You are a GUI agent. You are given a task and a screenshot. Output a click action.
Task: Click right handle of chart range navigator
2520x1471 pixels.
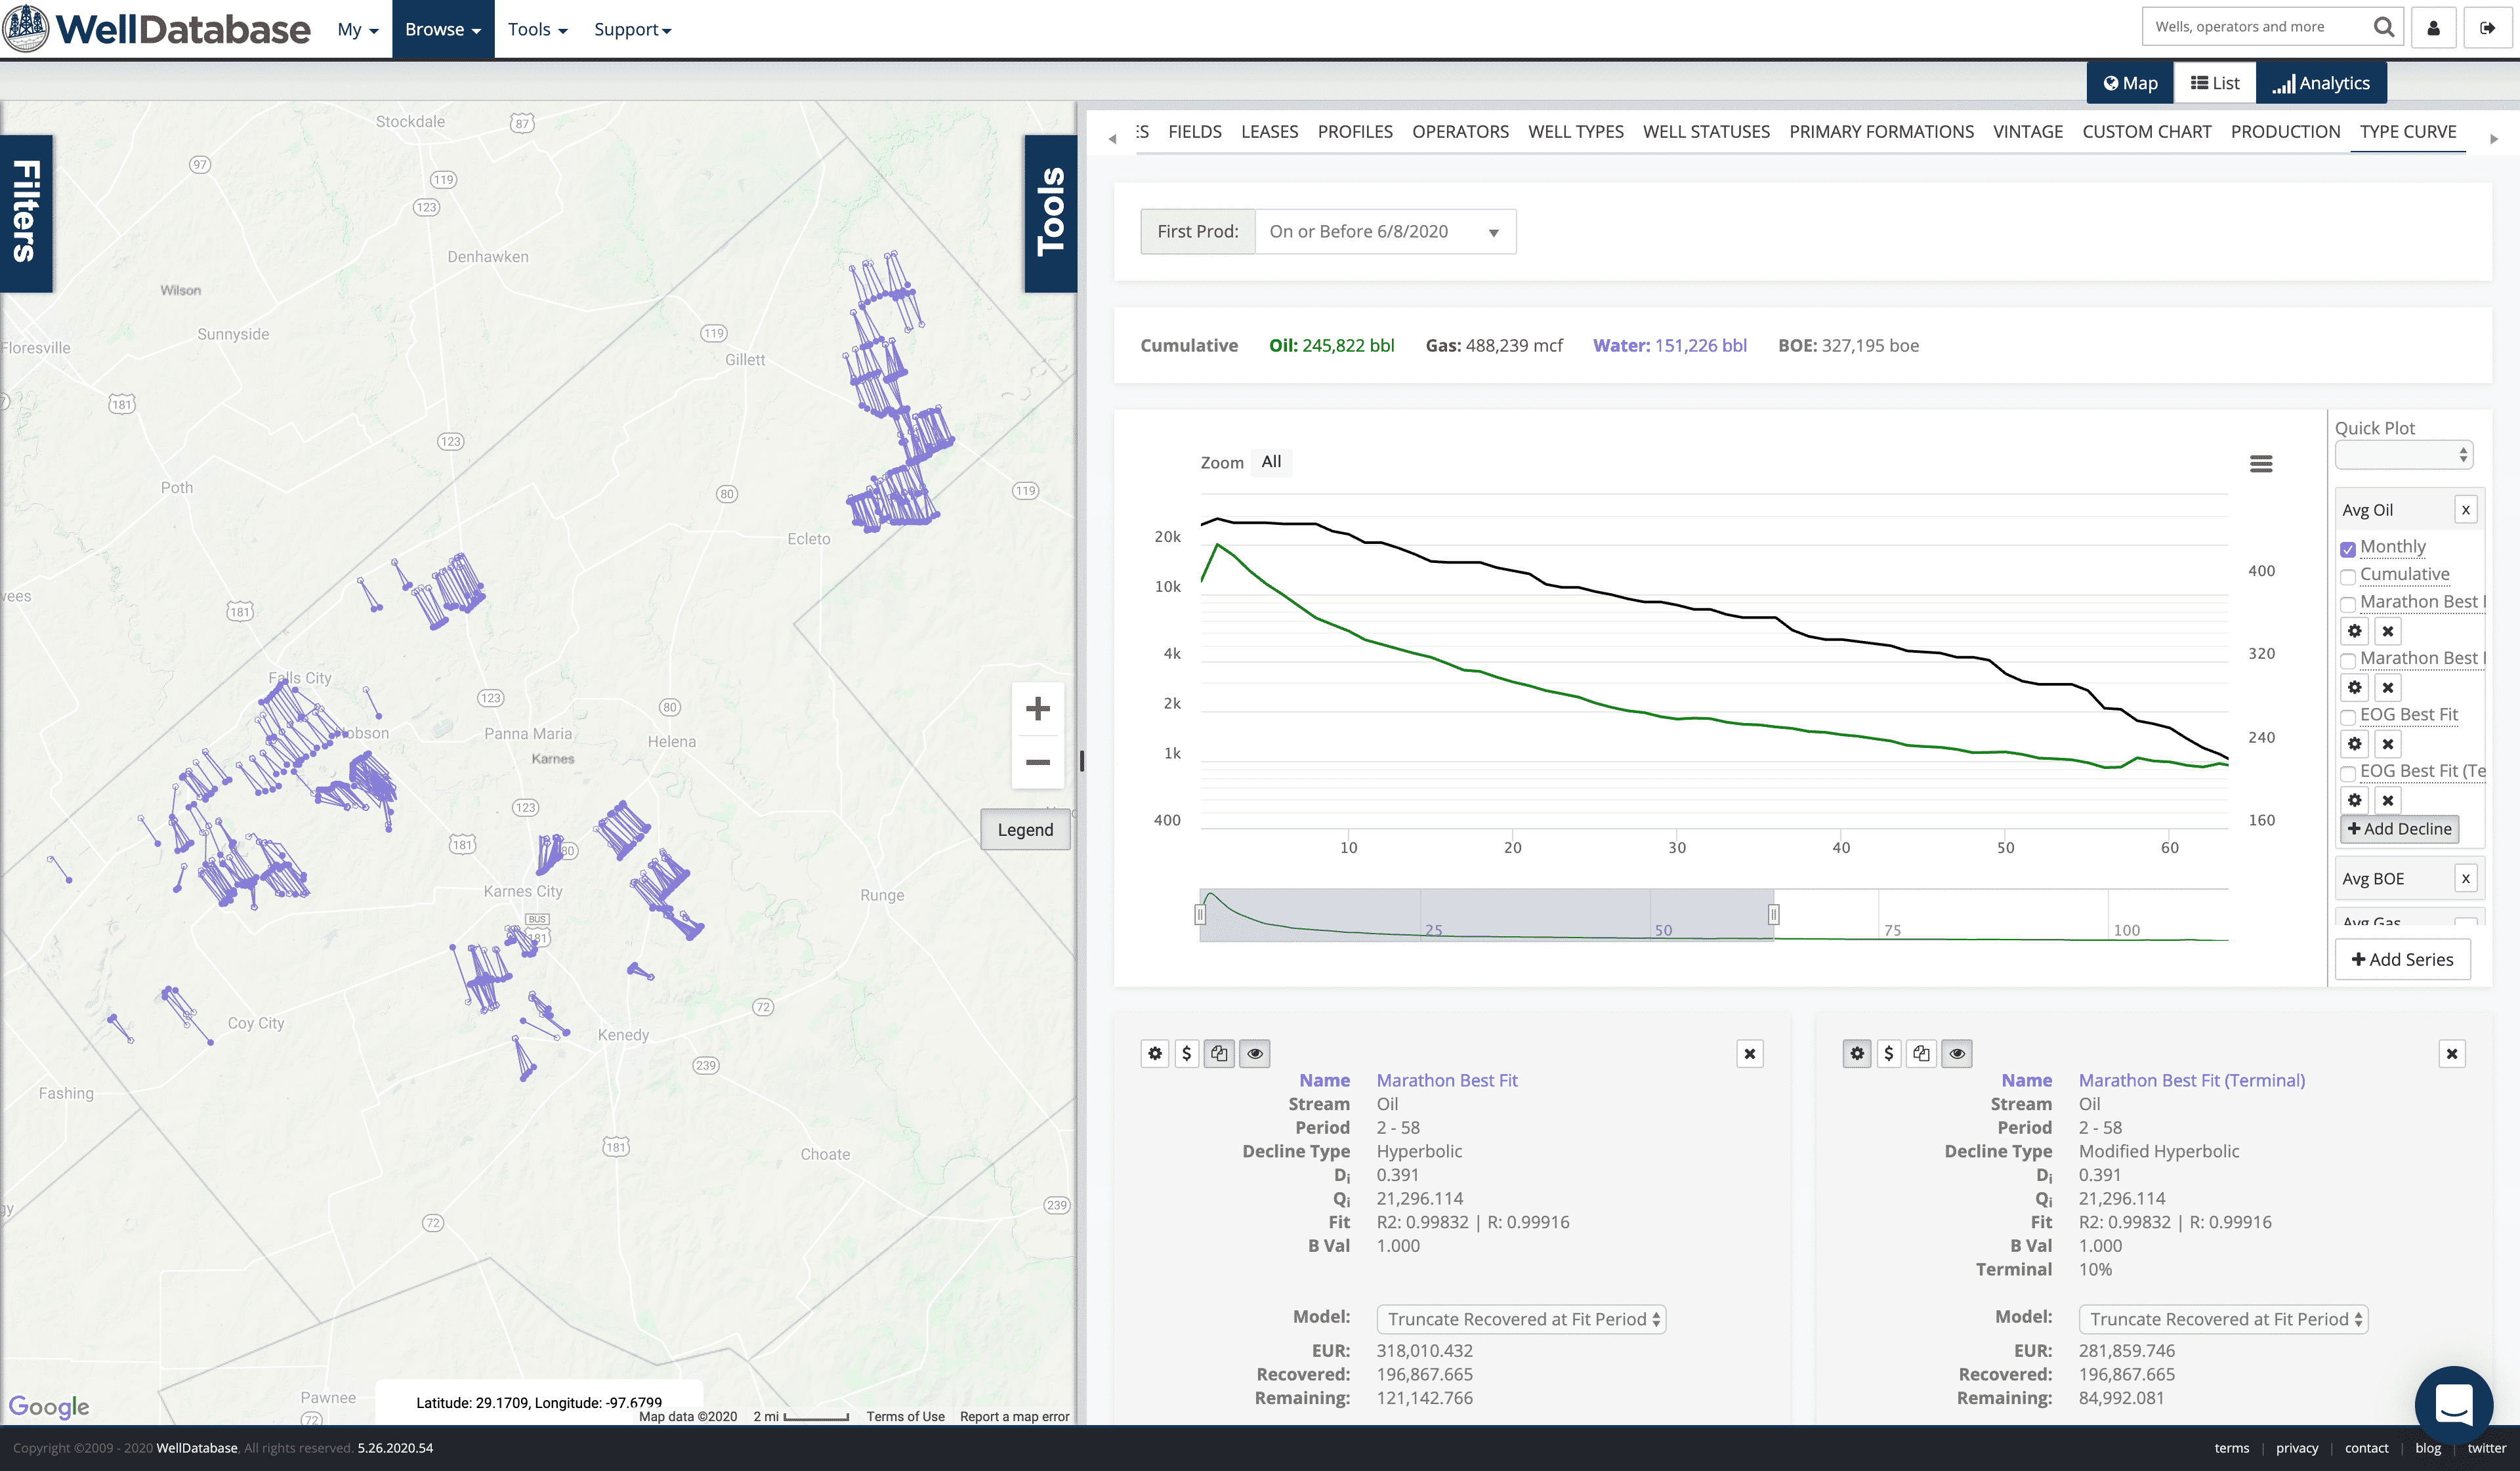pyautogui.click(x=1773, y=914)
